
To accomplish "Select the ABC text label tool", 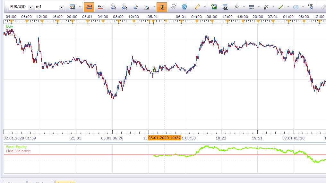I will [x=310, y=7].
